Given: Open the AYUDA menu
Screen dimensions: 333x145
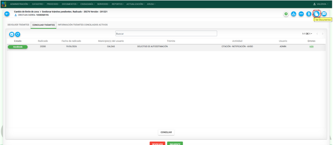Looking at the screenshot, I should tap(151, 4).
